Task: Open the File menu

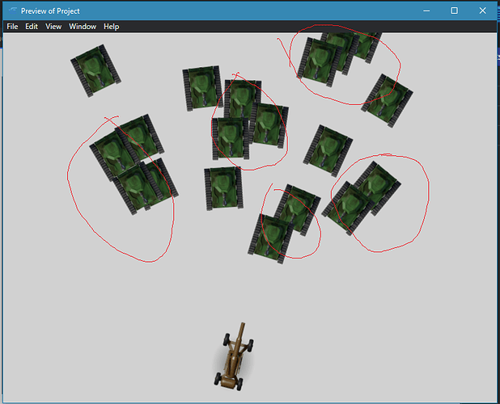Action: [x=12, y=27]
